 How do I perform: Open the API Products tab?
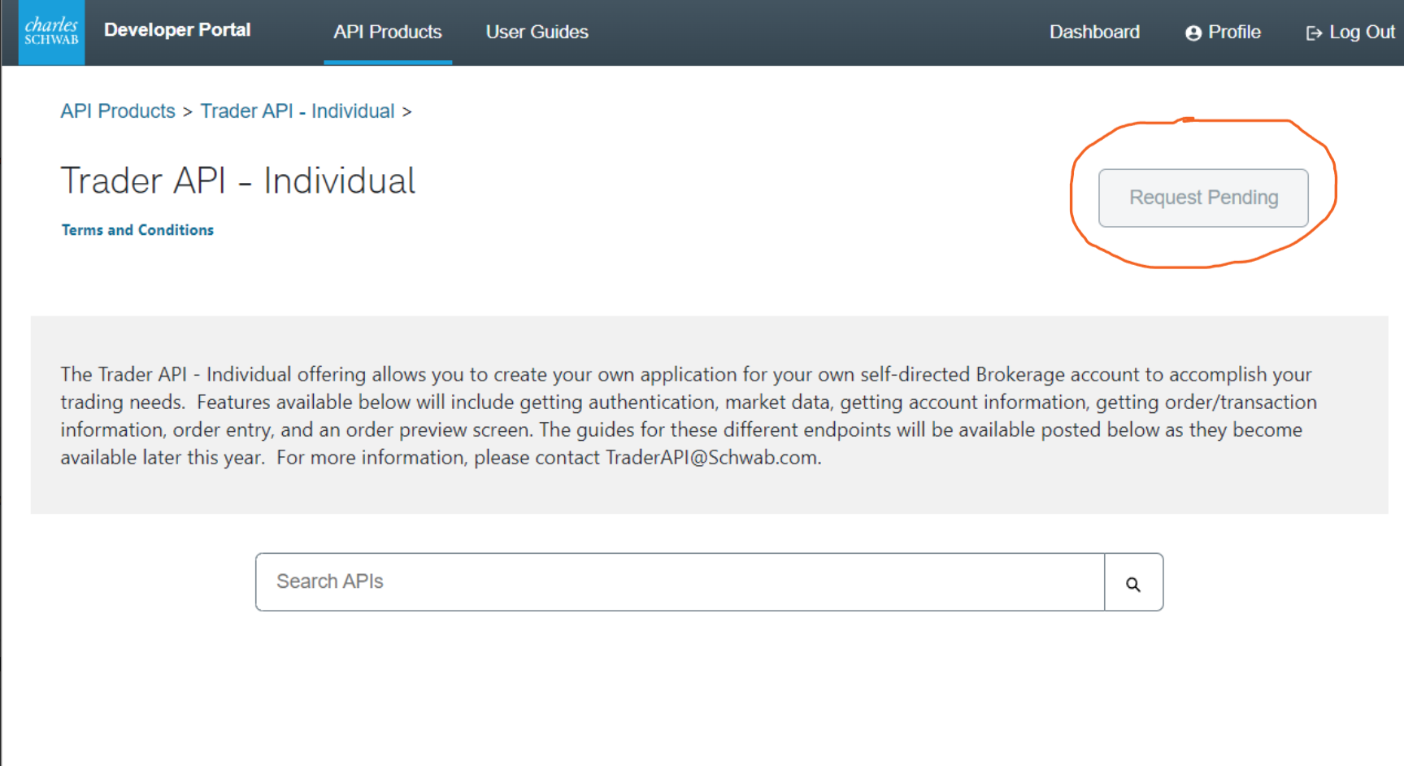tap(388, 32)
